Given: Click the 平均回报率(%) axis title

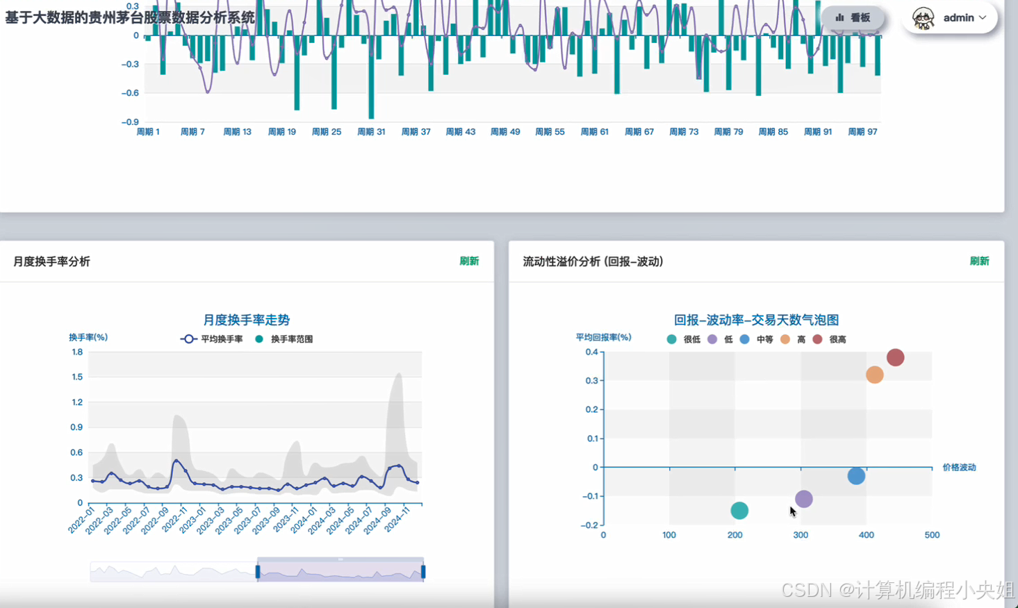Looking at the screenshot, I should click(x=603, y=337).
